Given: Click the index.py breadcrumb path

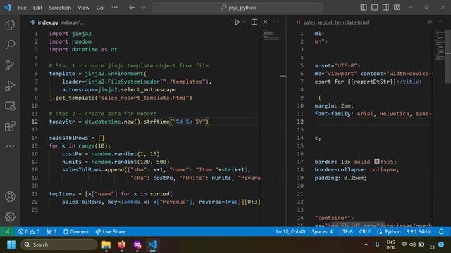Looking at the screenshot, I should pos(73,22).
